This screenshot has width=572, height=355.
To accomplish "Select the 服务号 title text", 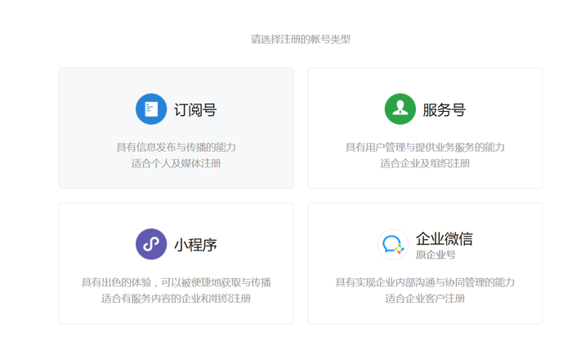I will pos(445,109).
